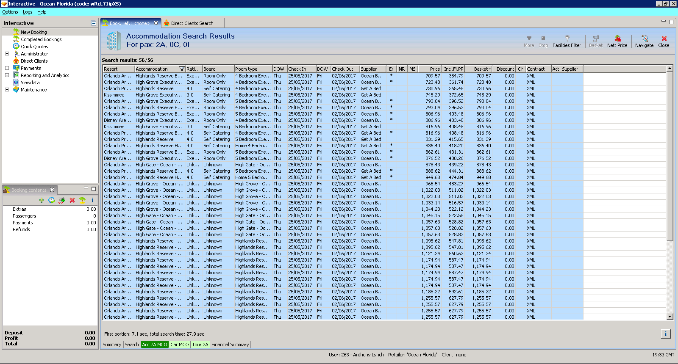The width and height of the screenshot is (678, 364).
Task: Select Direct Clients tree item
Action: tap(34, 61)
